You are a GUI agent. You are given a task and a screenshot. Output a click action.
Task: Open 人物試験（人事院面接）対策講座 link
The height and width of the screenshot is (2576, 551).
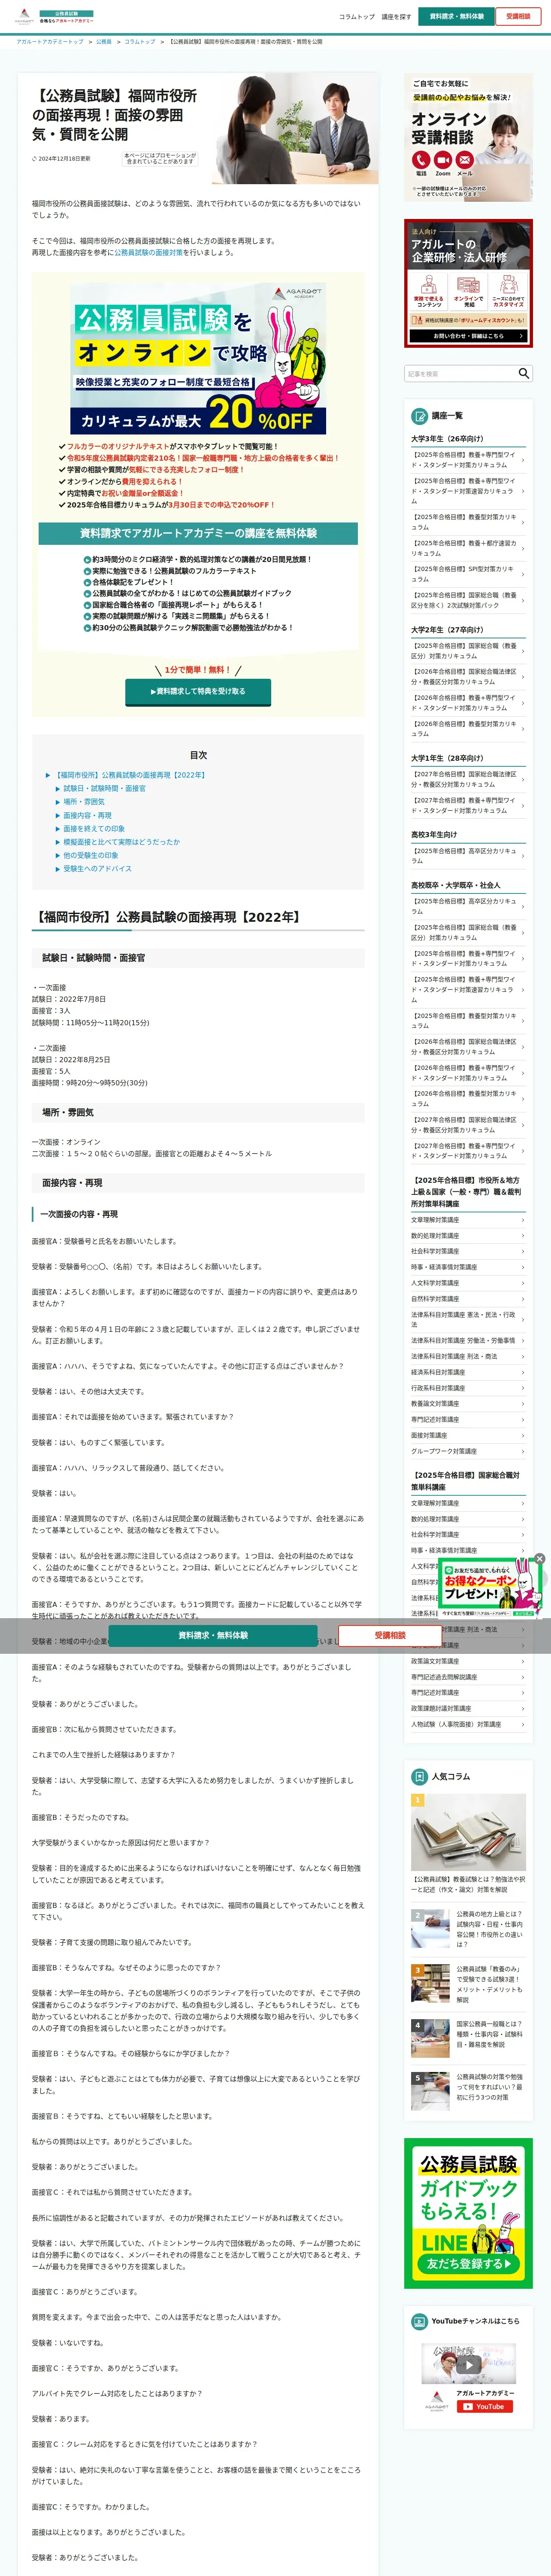[x=468, y=1724]
